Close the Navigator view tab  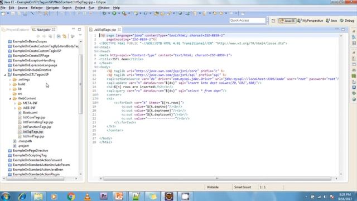point(54,30)
